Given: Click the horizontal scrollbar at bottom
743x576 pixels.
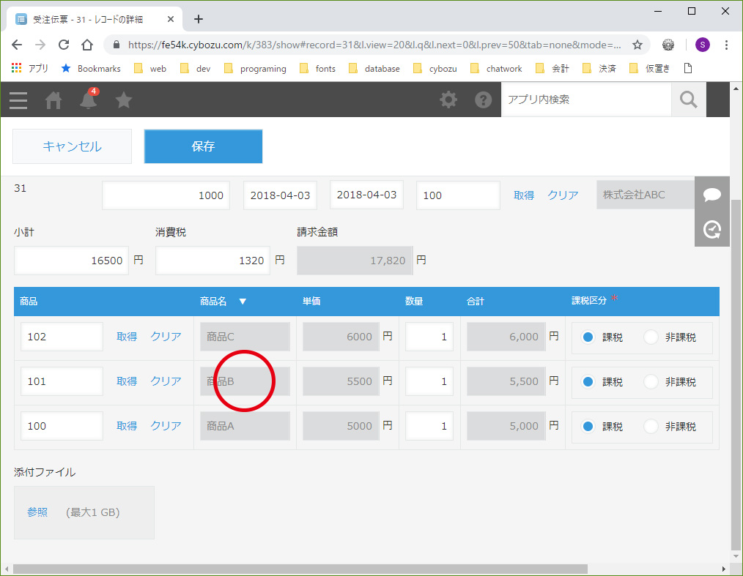Looking at the screenshot, I should click(x=300, y=569).
